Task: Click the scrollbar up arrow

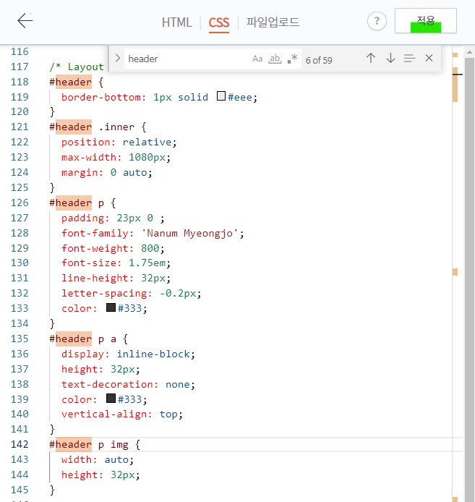Action: click(x=469, y=52)
